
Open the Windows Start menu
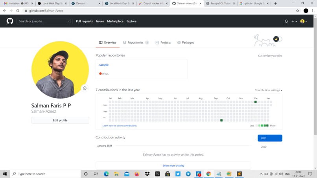(5, 174)
